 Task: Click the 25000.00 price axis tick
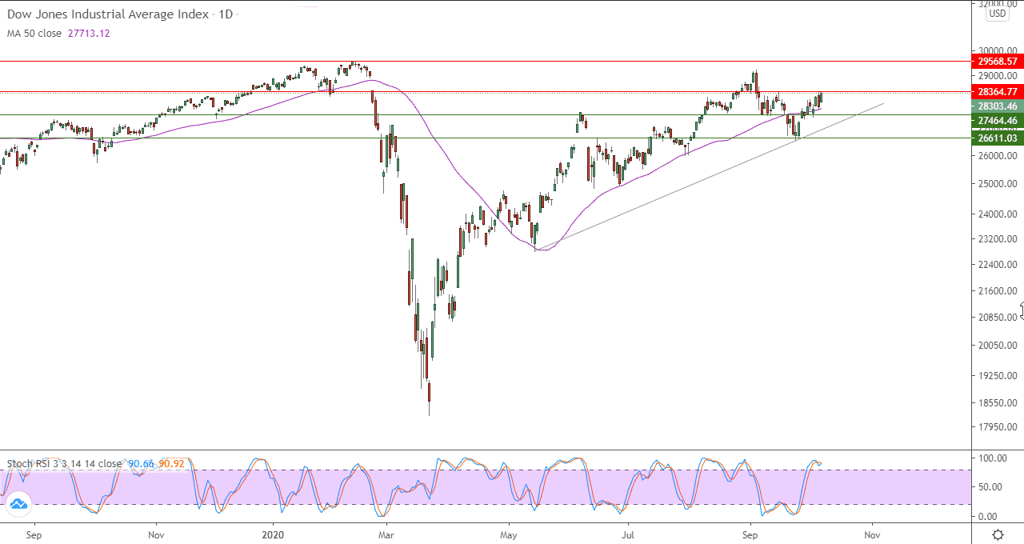coord(997,184)
